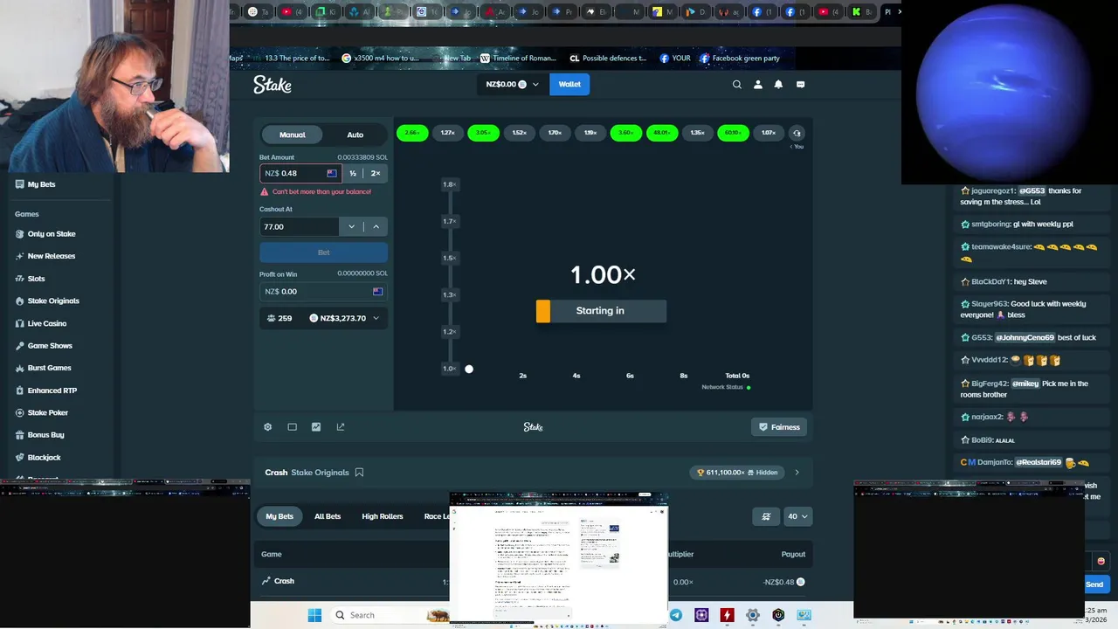Open the Windows Start button
Screen dimensions: 1118x629
(x=314, y=615)
